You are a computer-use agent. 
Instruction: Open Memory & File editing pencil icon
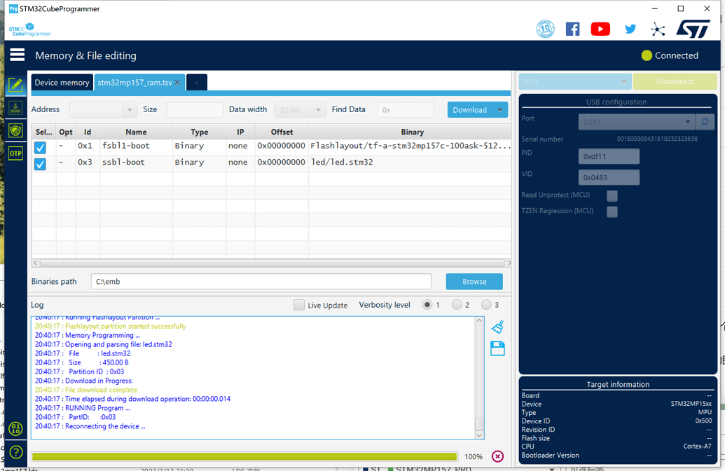[15, 85]
